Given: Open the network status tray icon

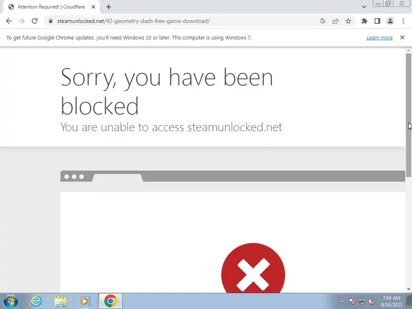Looking at the screenshot, I should [362, 301].
